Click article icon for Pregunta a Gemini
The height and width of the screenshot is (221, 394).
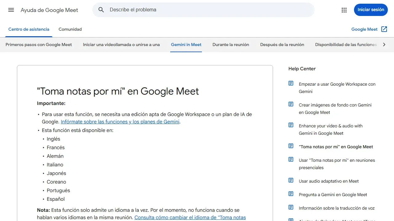click(x=291, y=194)
